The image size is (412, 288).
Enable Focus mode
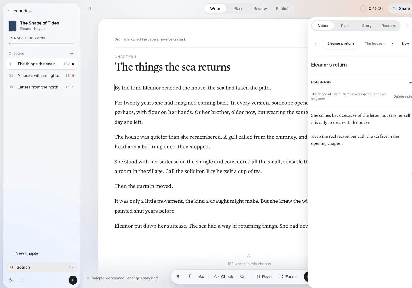[x=288, y=276]
